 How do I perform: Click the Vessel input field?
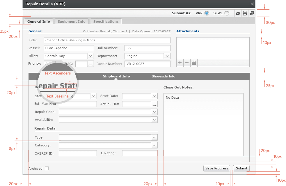coord(69,48)
